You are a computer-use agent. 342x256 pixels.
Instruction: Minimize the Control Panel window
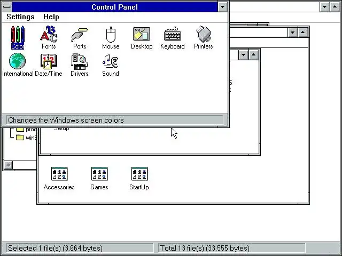pyautogui.click(x=222, y=7)
